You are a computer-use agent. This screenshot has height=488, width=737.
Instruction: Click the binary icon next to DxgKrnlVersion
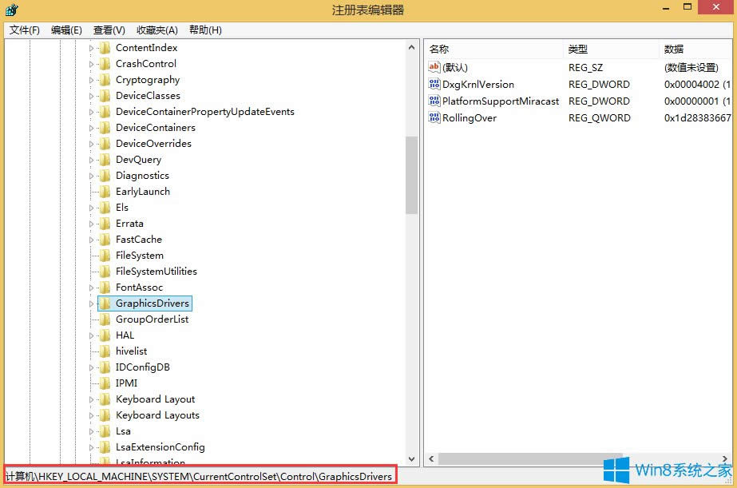click(x=435, y=85)
